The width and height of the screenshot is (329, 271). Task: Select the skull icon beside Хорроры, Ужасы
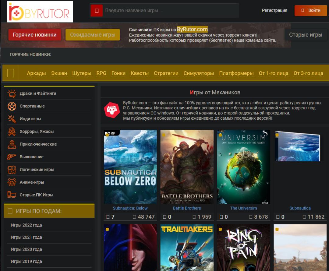(12, 132)
